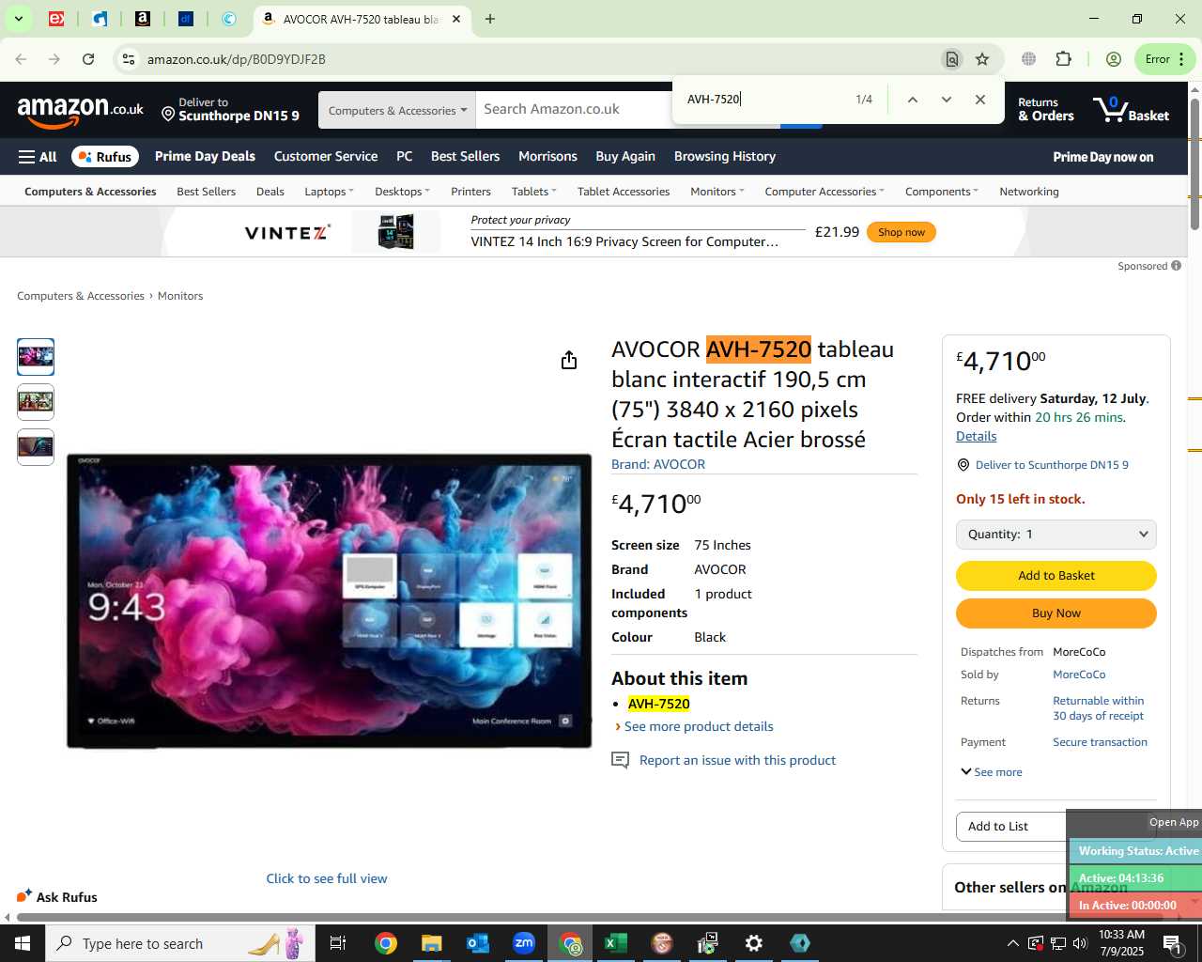Open Excel from taskbar
Image resolution: width=1202 pixels, height=962 pixels.
coord(616,943)
